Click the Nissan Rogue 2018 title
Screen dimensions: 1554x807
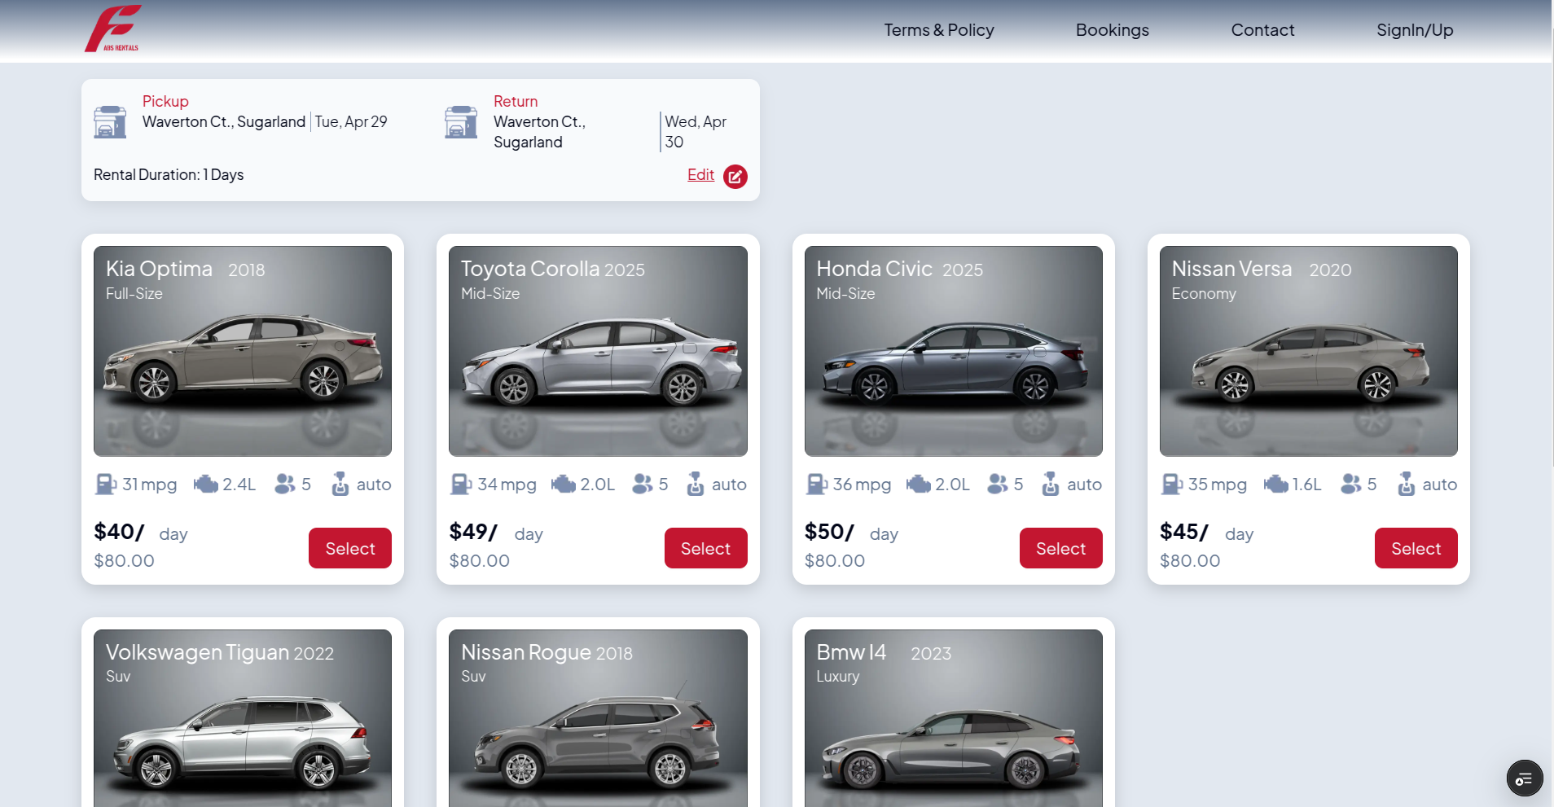point(547,652)
